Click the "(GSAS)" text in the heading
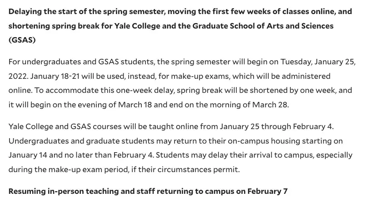 click(x=22, y=41)
